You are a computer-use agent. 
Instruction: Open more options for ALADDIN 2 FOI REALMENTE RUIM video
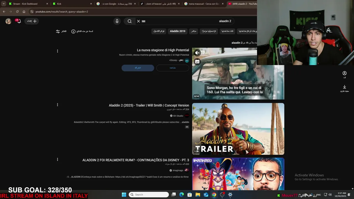(58, 159)
